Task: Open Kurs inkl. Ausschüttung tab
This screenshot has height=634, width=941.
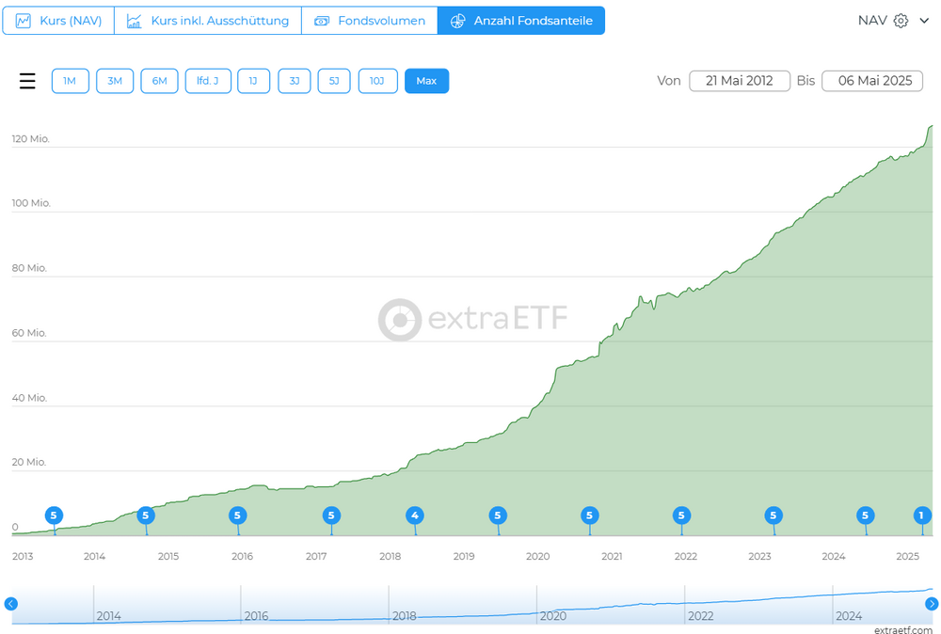Action: [x=208, y=21]
